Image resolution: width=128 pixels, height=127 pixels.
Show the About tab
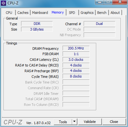pos(115,13)
